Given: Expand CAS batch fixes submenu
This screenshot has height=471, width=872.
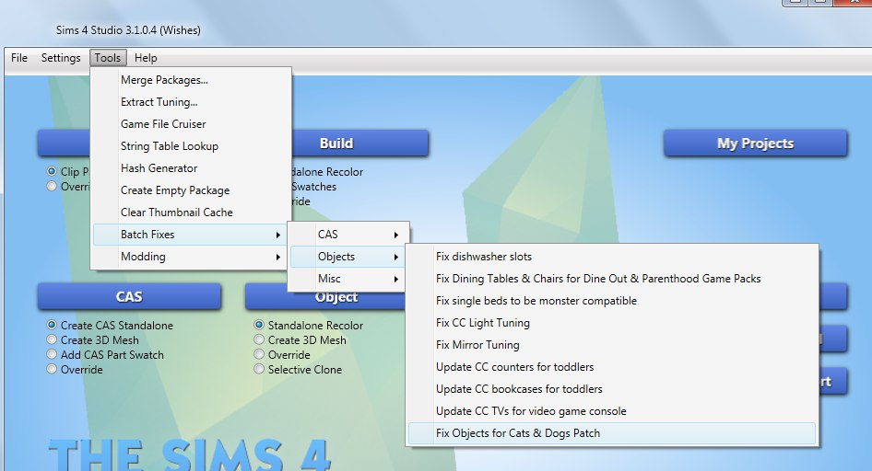Looking at the screenshot, I should (348, 235).
